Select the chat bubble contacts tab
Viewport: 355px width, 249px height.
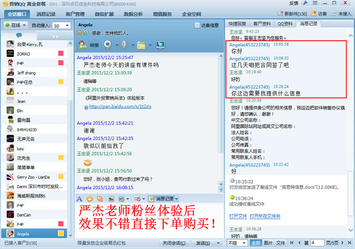tap(19, 35)
